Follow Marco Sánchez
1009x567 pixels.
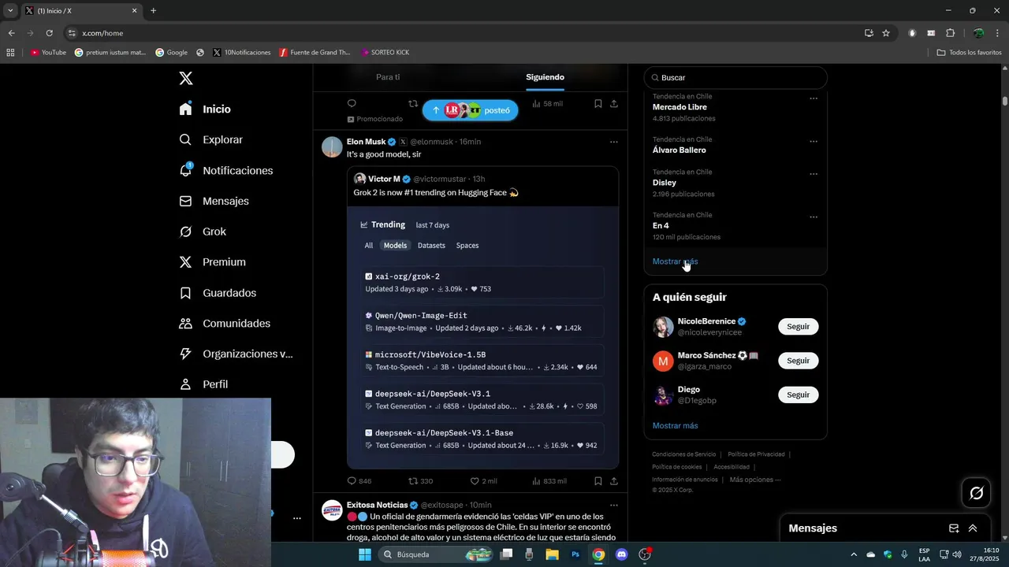[x=798, y=361]
